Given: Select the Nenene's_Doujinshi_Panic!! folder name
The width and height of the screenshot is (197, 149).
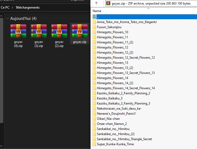Looking at the screenshot, I should pyautogui.click(x=116, y=113).
